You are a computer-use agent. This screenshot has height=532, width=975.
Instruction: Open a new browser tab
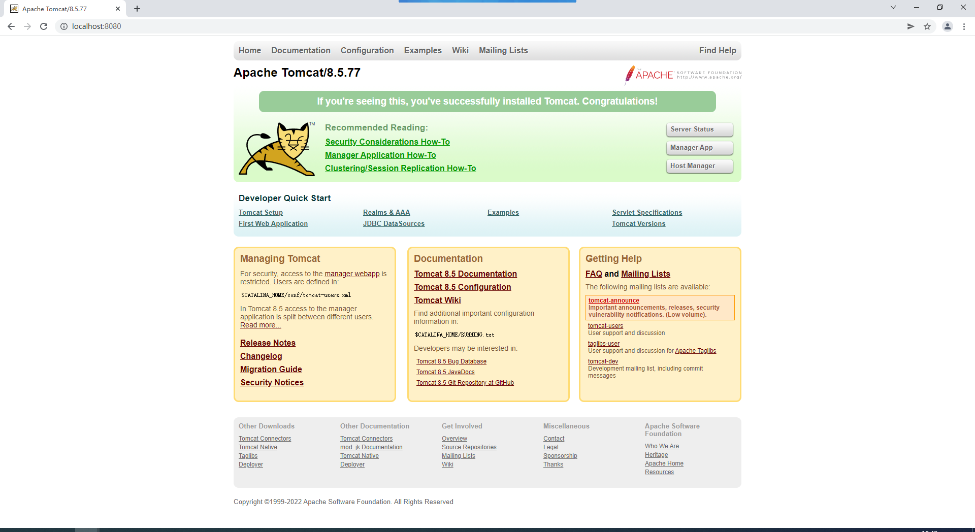click(x=137, y=9)
